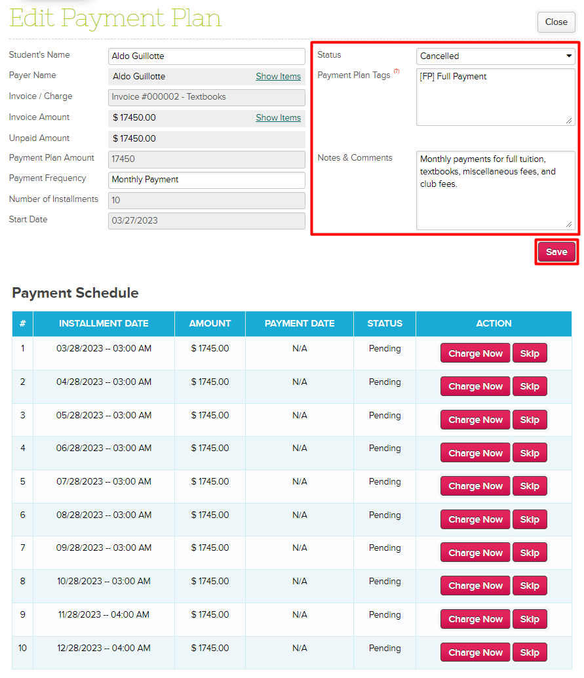Viewport: 584px width, 678px height.
Task: Click the Start Date field
Action: pyautogui.click(x=206, y=221)
